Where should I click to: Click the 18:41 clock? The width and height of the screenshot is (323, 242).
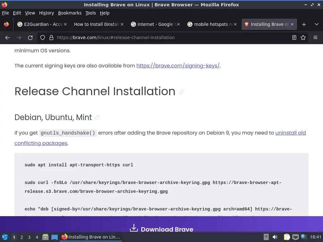click(315, 237)
